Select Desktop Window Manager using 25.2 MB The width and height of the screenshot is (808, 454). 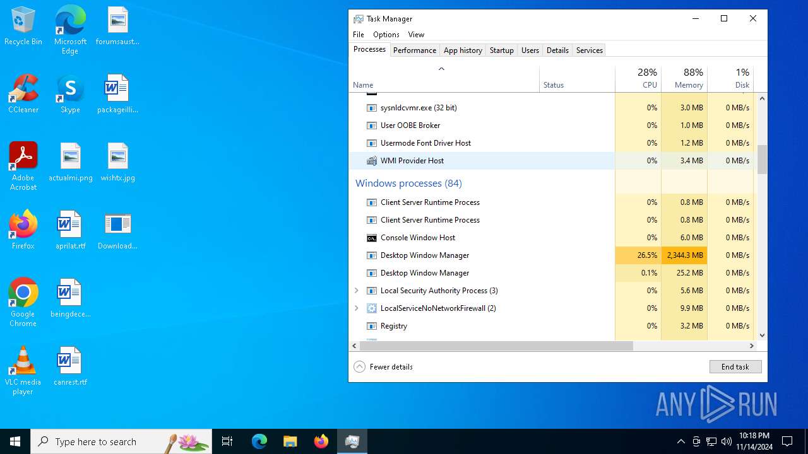click(x=552, y=273)
